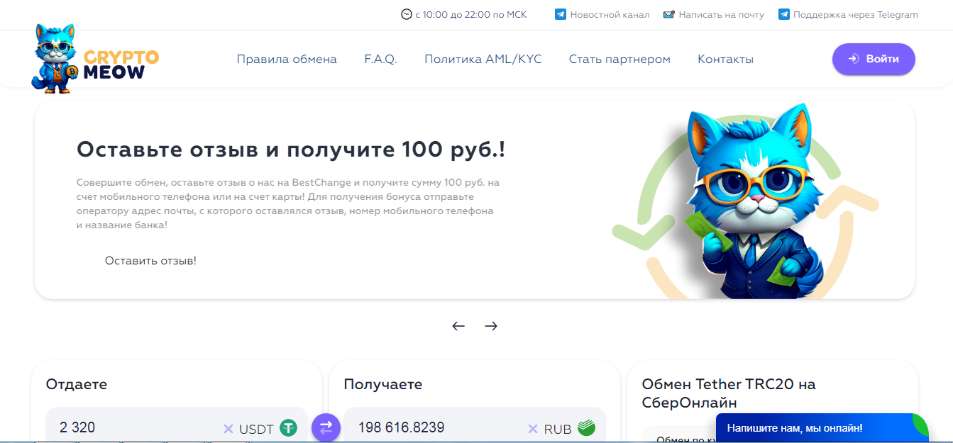Clear the RUB amount with the X icon
Screen dimensions: 953x443
coord(533,429)
